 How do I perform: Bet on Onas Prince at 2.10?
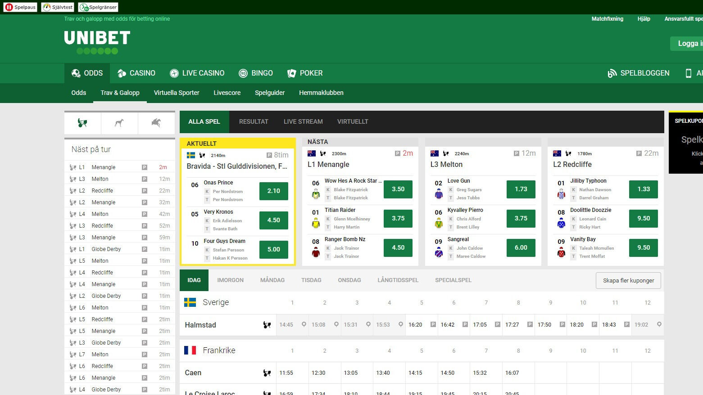(x=274, y=191)
